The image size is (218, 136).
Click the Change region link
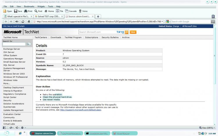pos(176,26)
